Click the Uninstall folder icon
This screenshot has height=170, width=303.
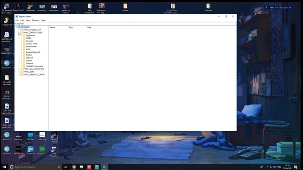pyautogui.click(x=24, y=63)
